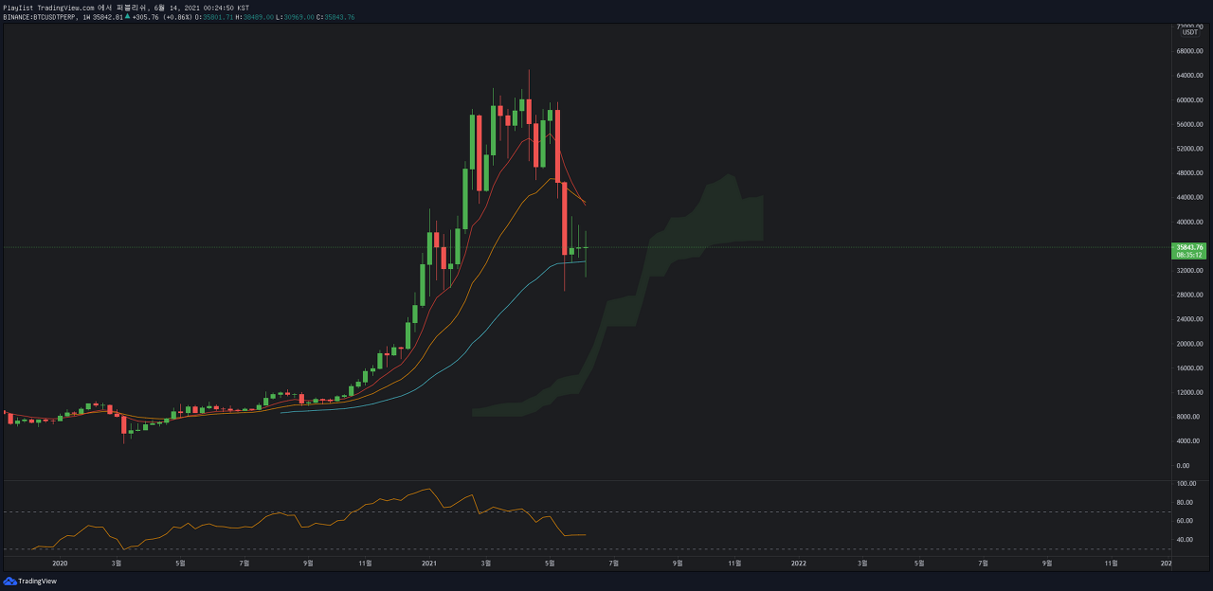Click the 64000.00 price axis label

point(1189,75)
